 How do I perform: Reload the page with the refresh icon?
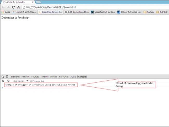pyautogui.click(x=13, y=7)
